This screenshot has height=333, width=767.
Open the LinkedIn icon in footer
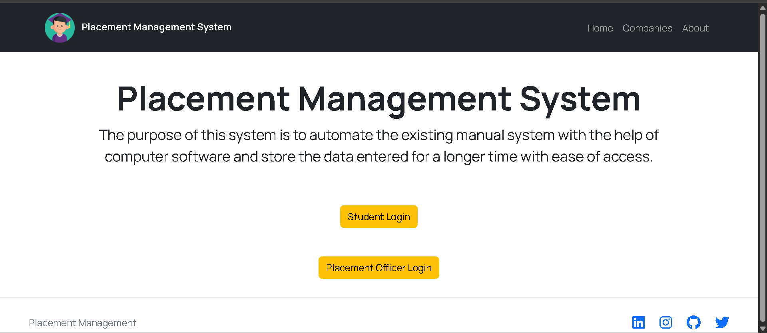point(638,322)
